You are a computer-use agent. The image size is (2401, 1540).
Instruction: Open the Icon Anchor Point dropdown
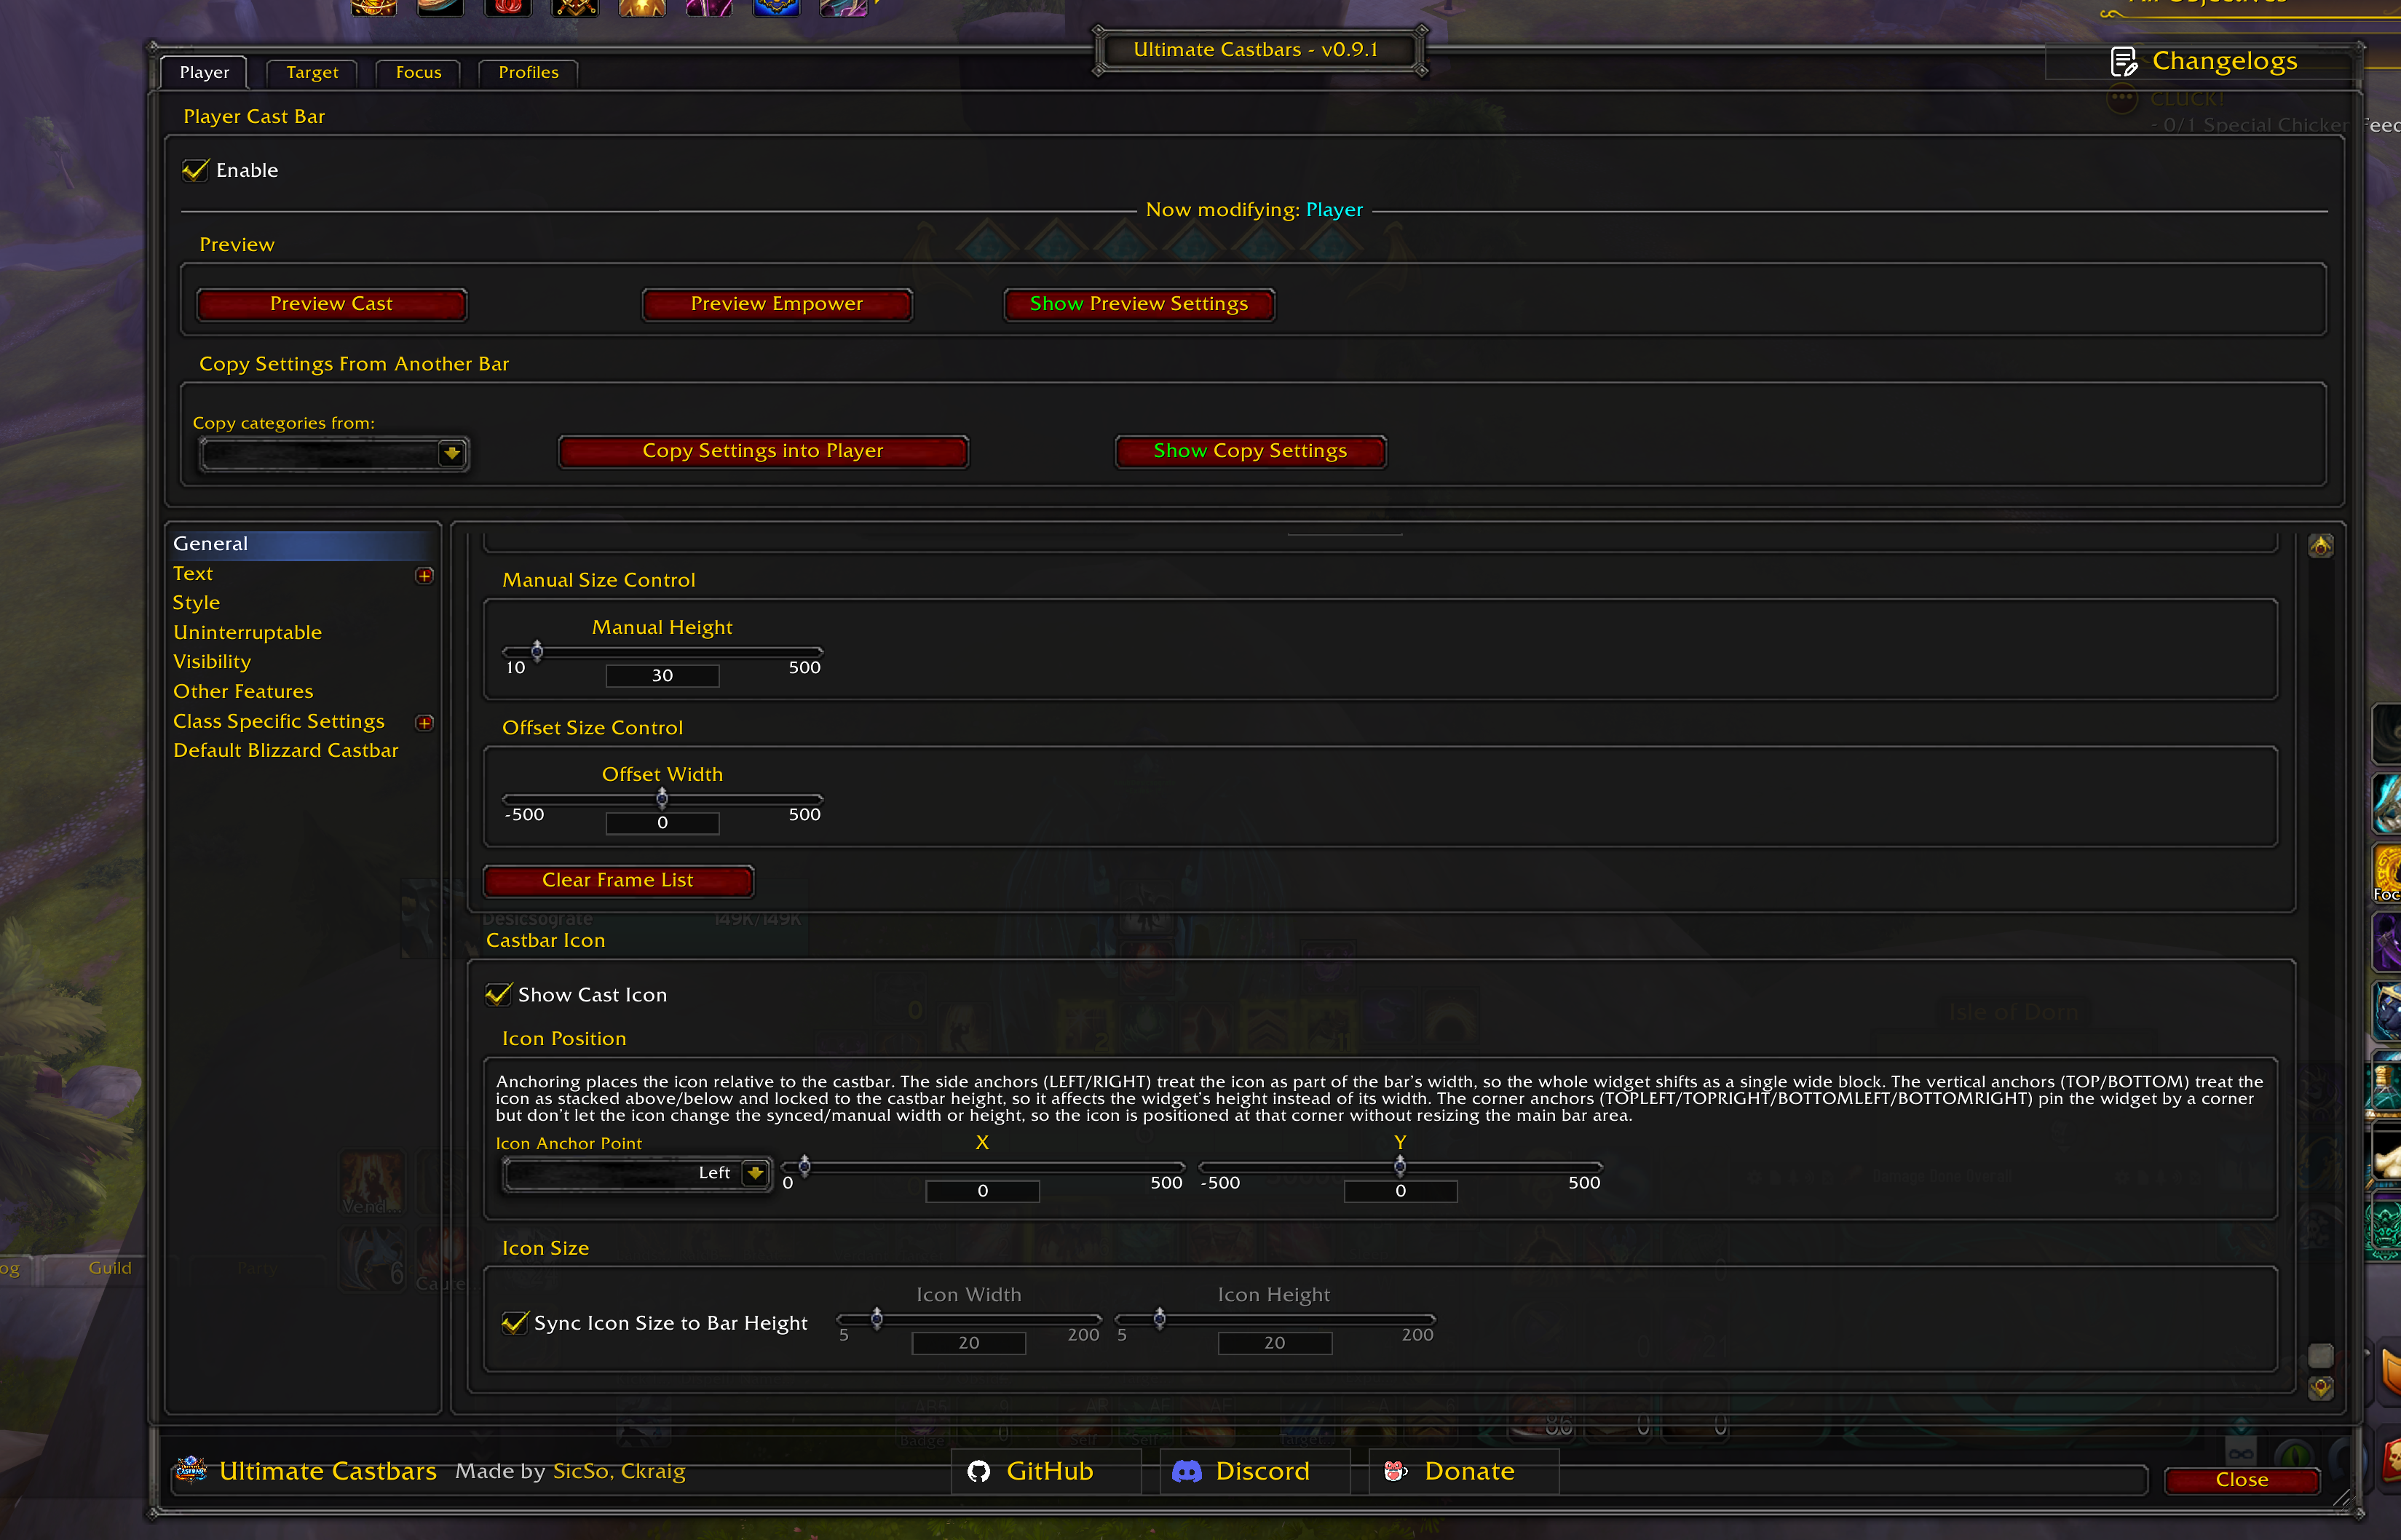755,1173
